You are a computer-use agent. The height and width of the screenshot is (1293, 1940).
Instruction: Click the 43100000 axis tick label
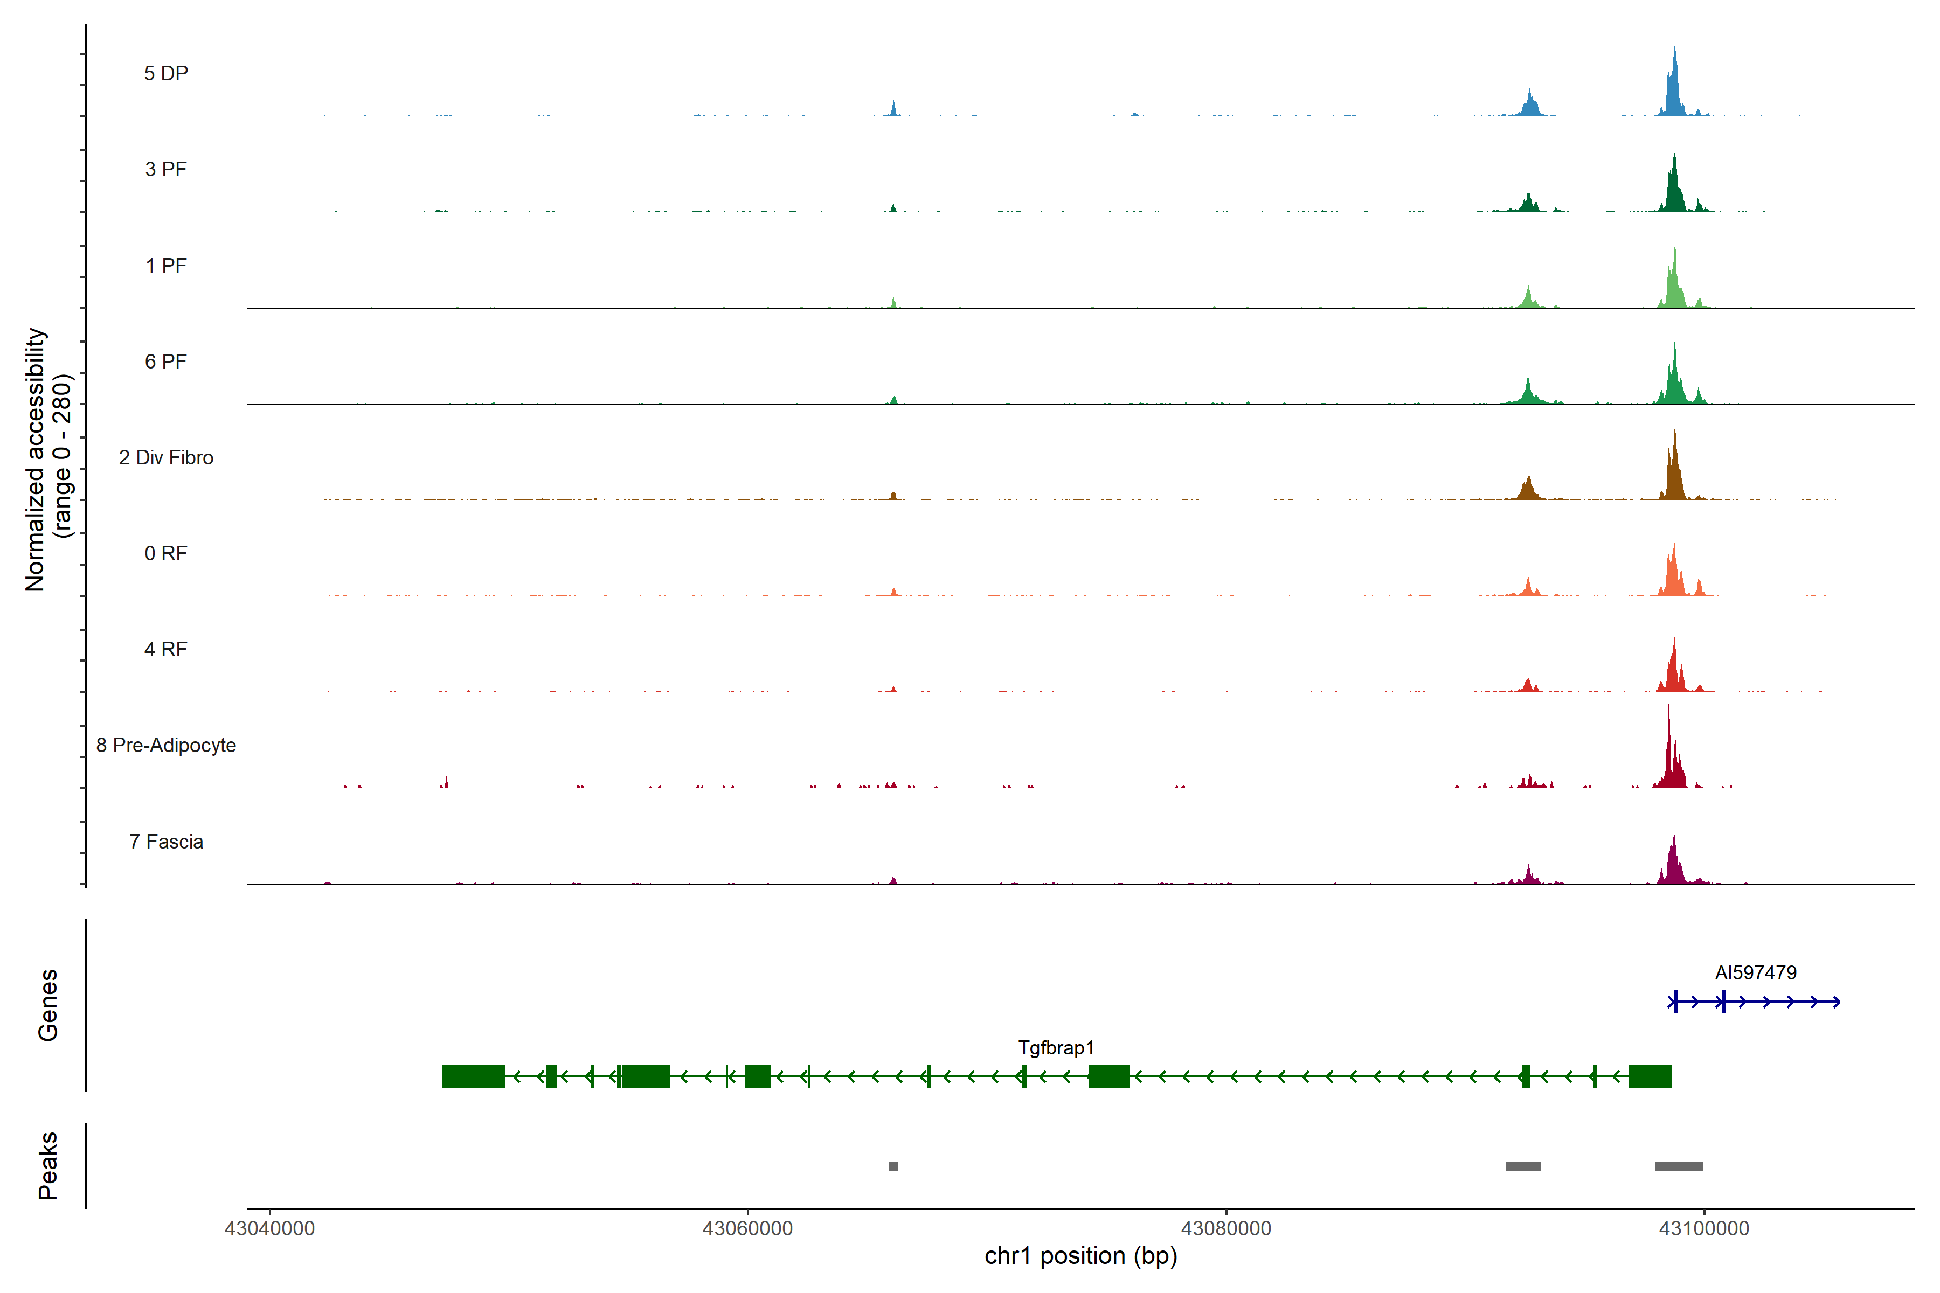tap(1703, 1228)
